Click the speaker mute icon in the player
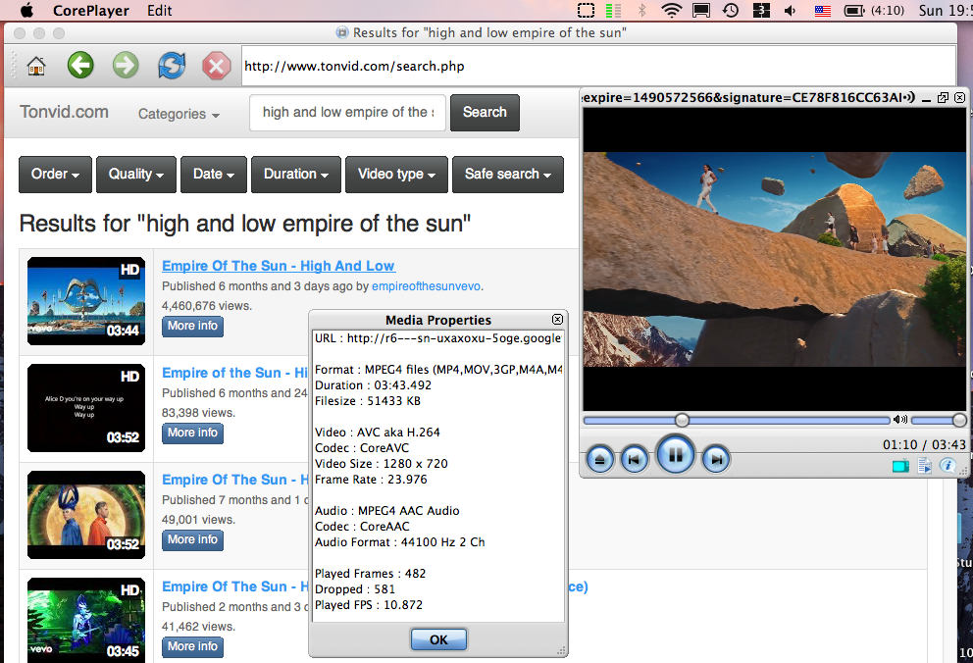 899,420
